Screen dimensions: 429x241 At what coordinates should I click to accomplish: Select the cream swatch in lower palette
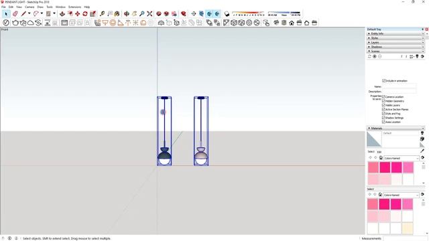pos(408,228)
